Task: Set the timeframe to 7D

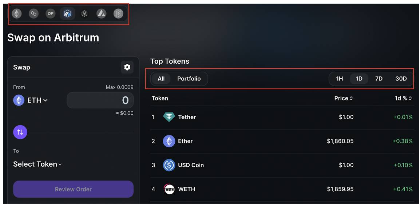Action: [x=379, y=79]
